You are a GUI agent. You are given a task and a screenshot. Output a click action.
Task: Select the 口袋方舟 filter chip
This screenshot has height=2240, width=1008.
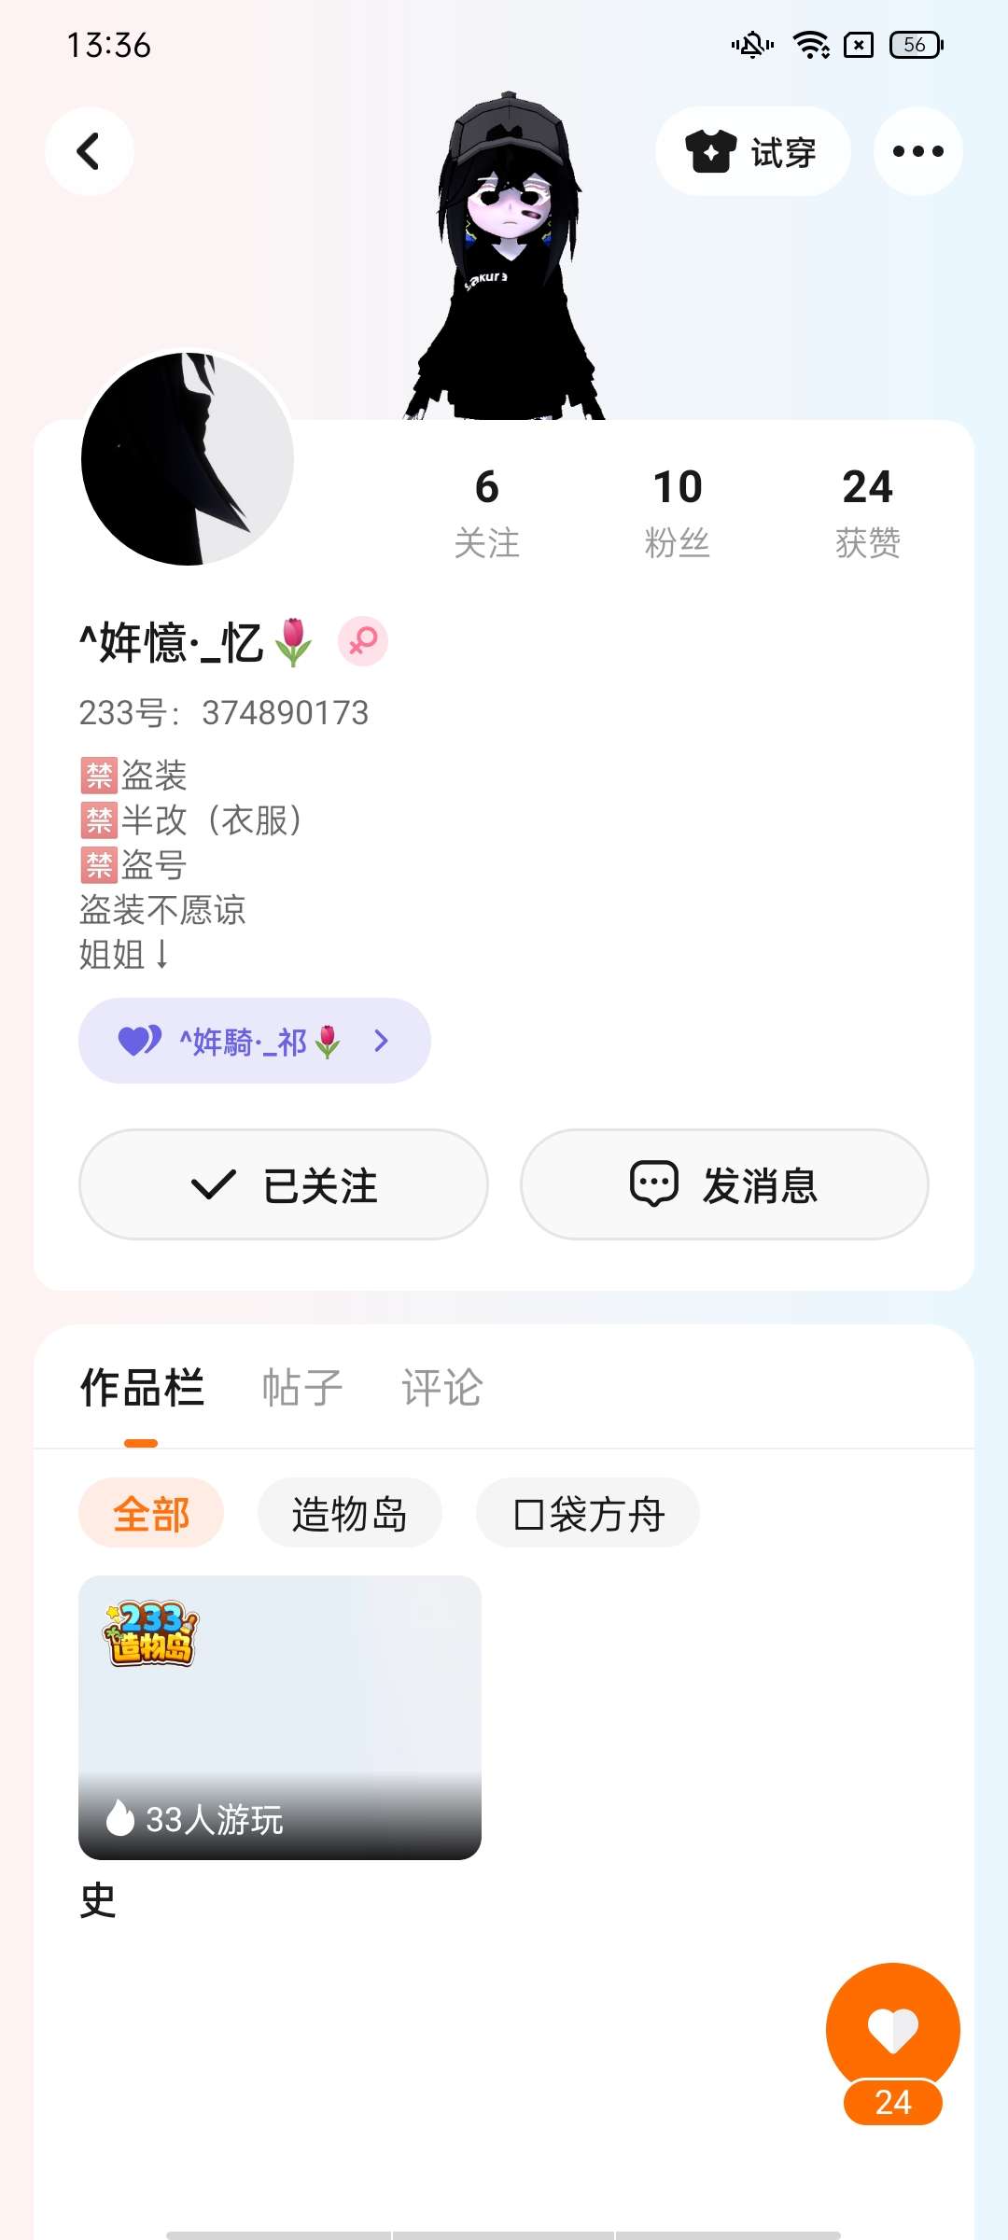(x=588, y=1513)
